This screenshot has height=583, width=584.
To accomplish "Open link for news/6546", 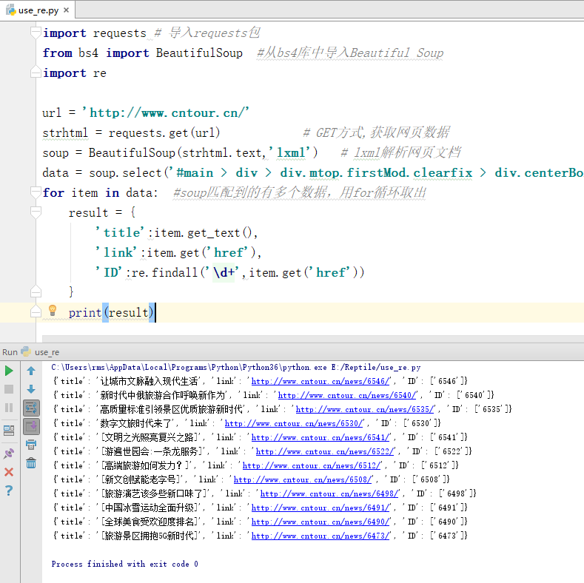I will (320, 381).
